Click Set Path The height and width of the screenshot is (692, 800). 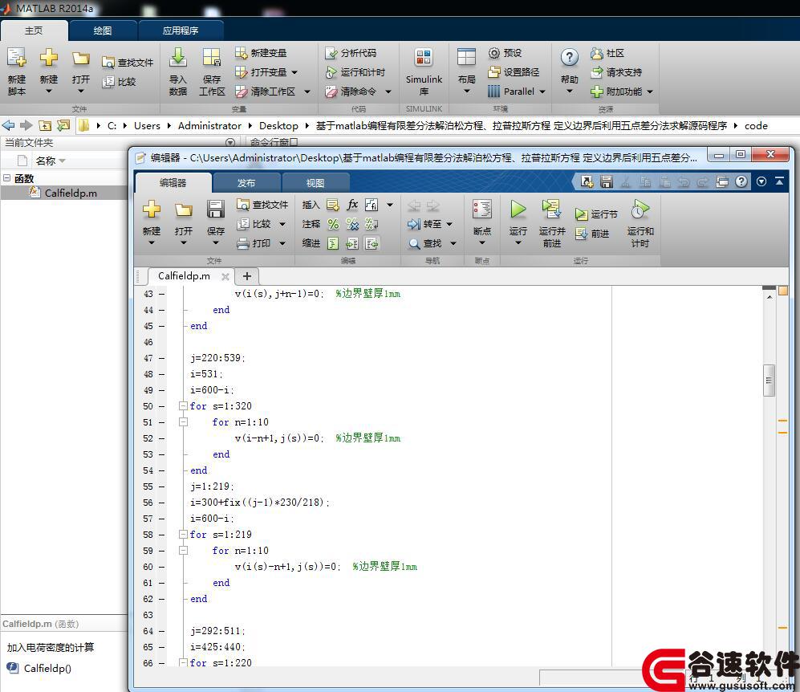514,72
